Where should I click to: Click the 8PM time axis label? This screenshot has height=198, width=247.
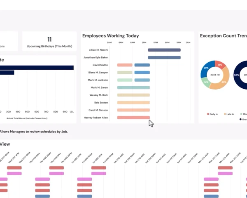[167, 42]
